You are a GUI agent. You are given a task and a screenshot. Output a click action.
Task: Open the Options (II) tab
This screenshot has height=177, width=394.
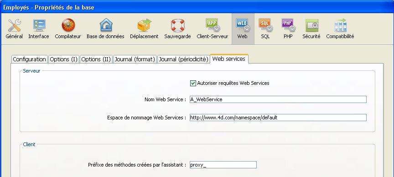[96, 59]
